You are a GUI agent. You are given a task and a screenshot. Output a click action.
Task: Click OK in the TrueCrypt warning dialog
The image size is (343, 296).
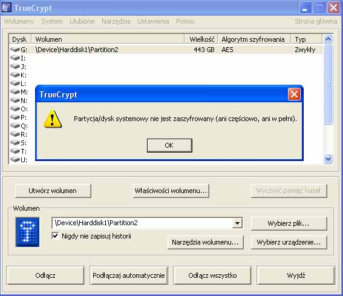[169, 145]
